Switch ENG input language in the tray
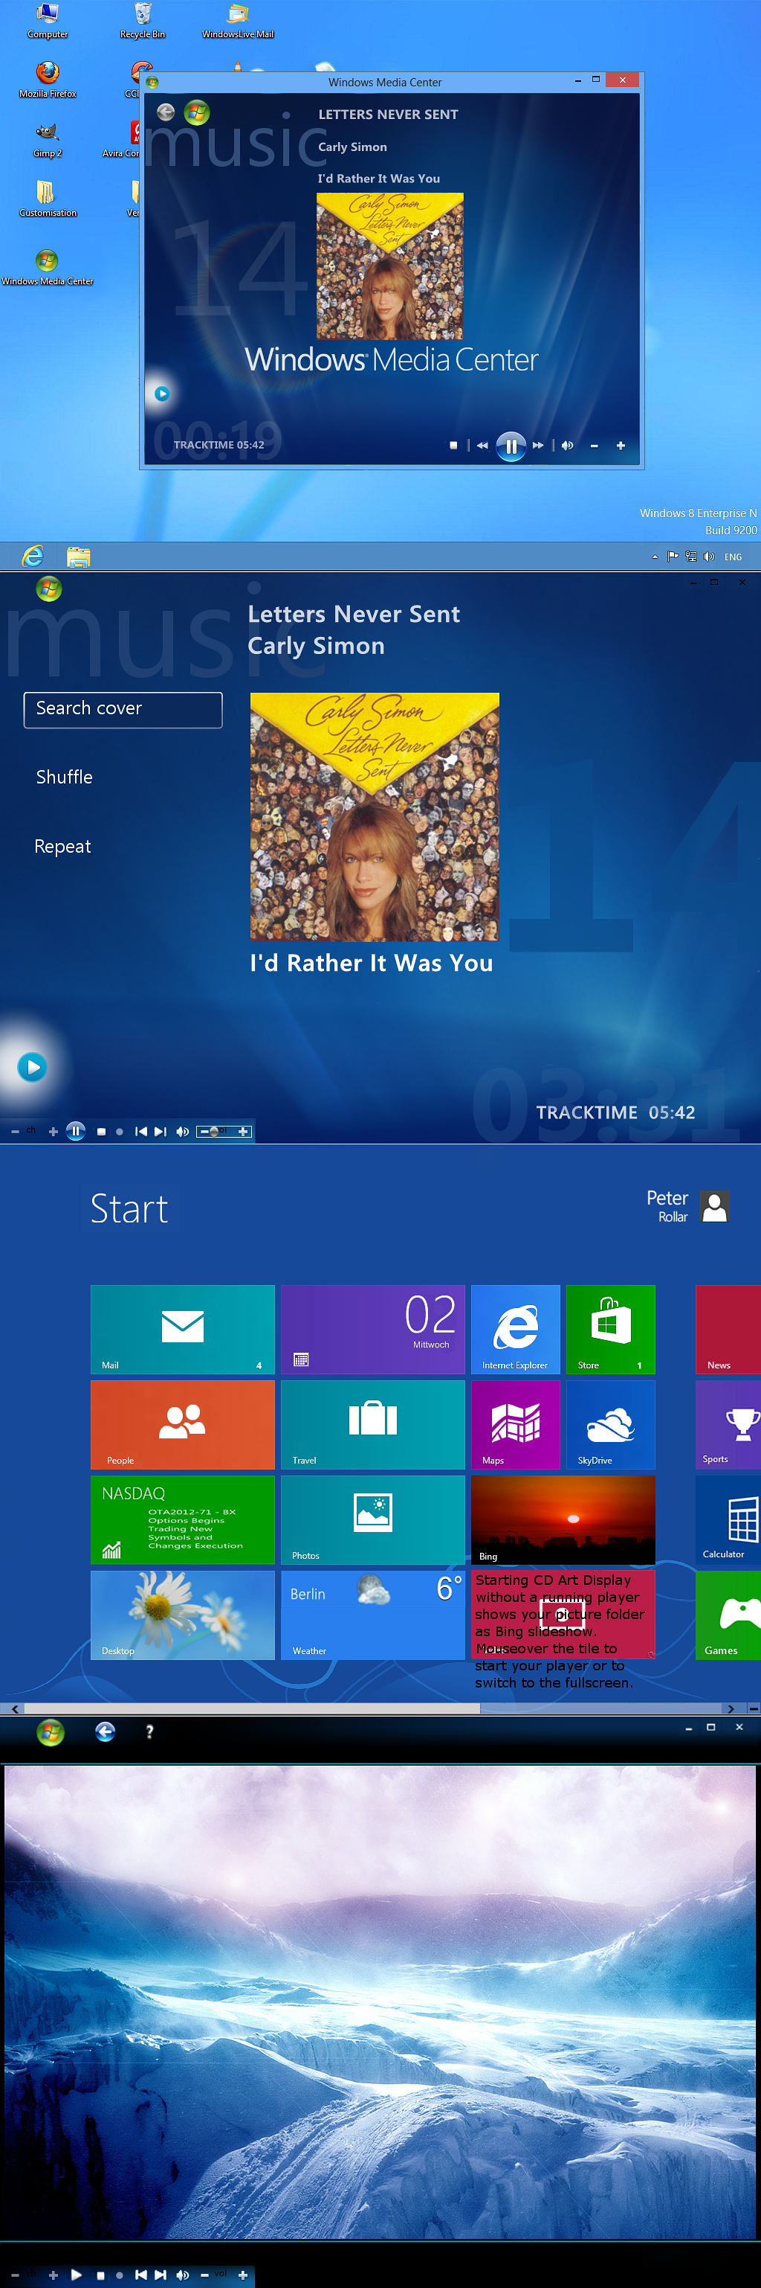This screenshot has height=2288, width=761. coord(733,557)
